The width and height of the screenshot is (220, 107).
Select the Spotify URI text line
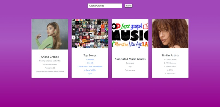pyautogui.click(x=50, y=72)
